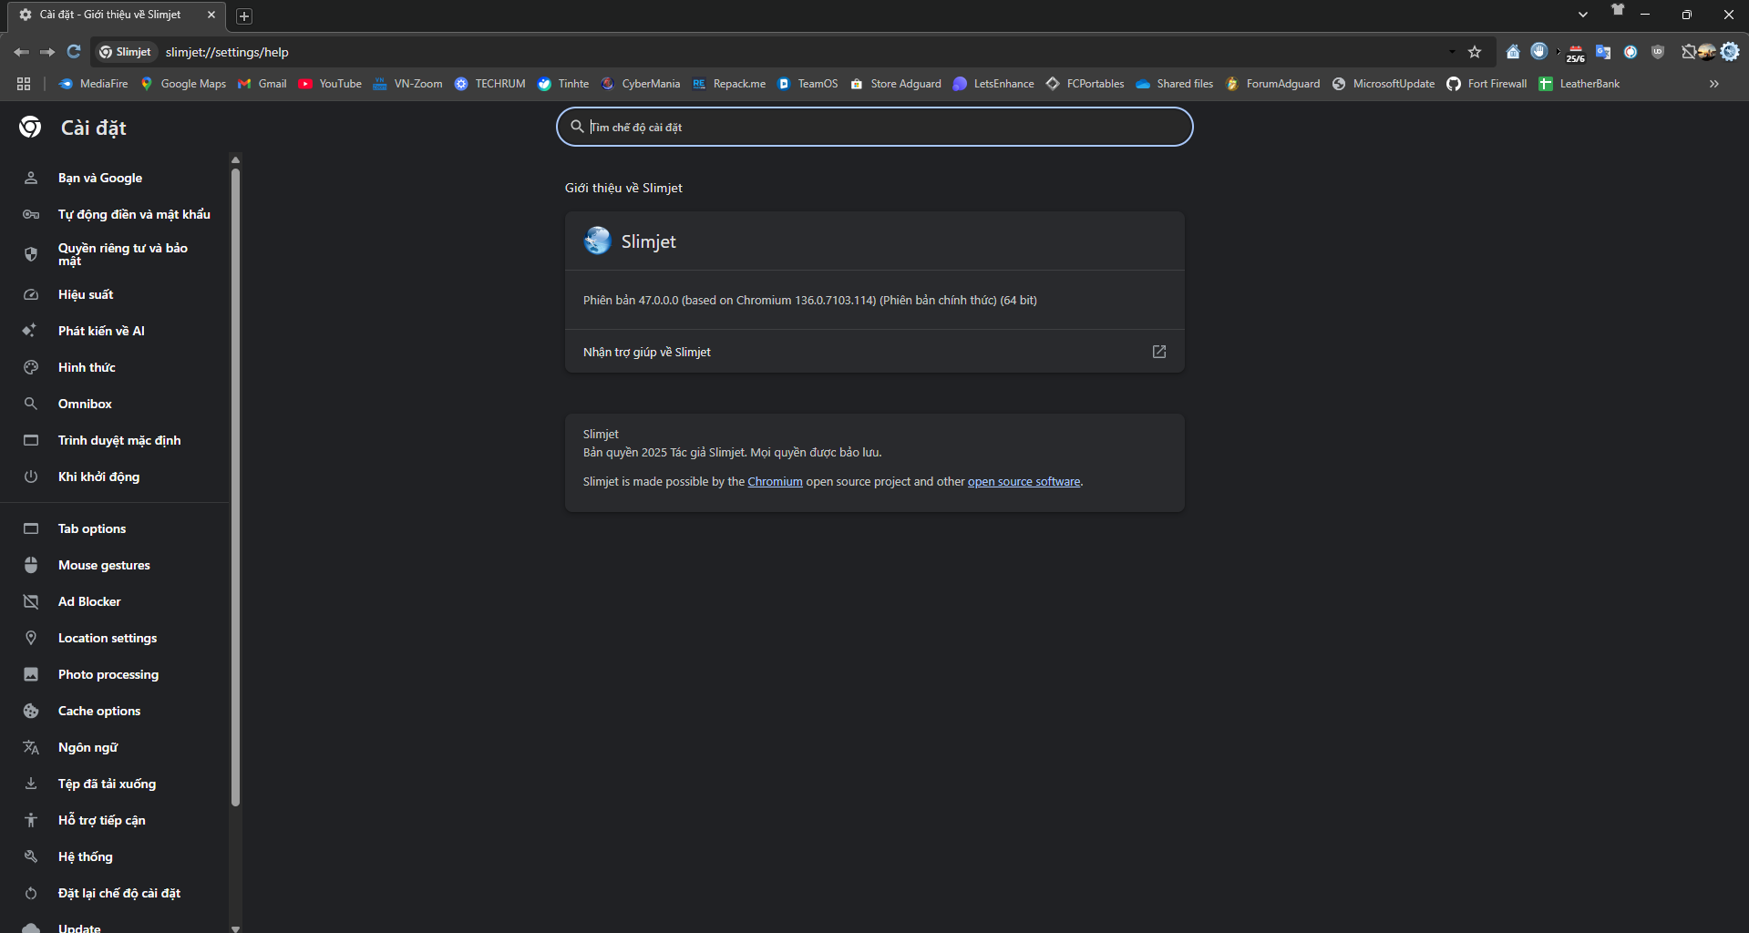Open the hand-shaped content blocker extension
Image resolution: width=1749 pixels, height=933 pixels.
(x=1539, y=52)
